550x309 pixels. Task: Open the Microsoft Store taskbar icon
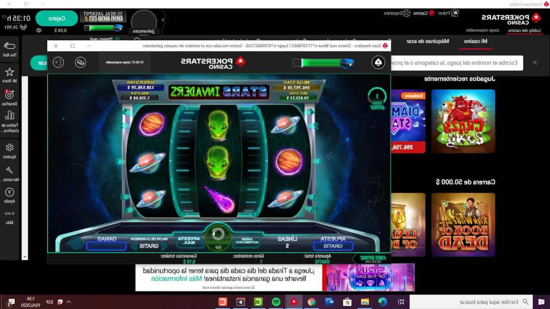(347, 302)
